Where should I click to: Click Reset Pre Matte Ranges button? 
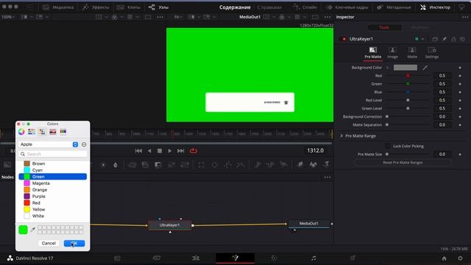click(x=403, y=163)
